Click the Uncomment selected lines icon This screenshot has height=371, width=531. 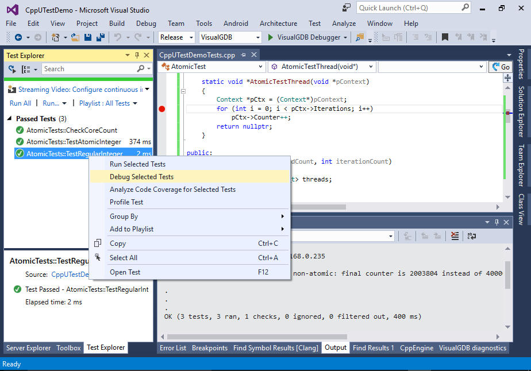click(x=428, y=37)
